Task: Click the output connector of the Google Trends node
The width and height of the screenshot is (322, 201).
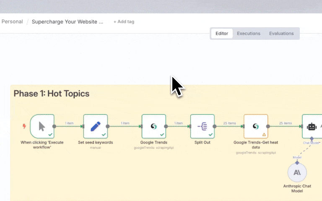Action: coord(166,126)
